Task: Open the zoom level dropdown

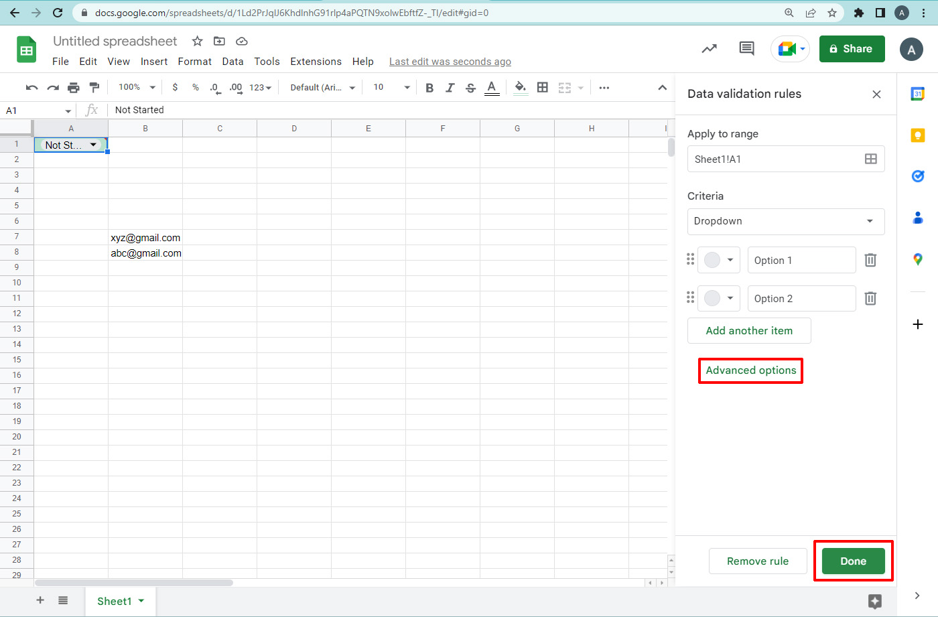Action: click(137, 88)
